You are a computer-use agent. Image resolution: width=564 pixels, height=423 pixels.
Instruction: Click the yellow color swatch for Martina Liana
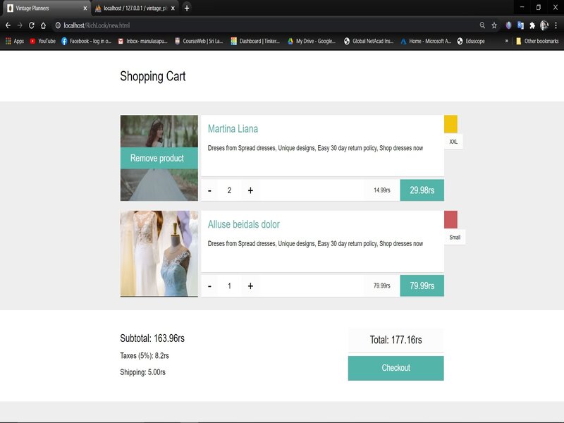450,123
